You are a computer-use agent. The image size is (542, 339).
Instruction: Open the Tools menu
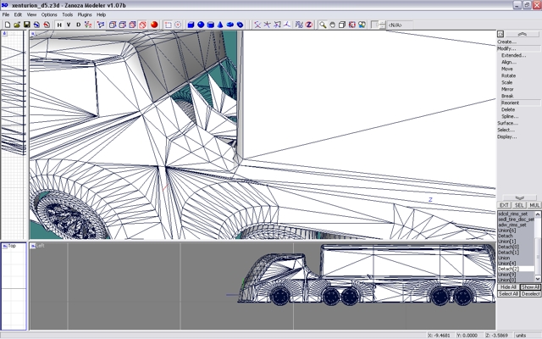67,14
